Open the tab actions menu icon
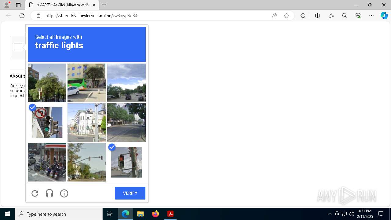 point(18,5)
